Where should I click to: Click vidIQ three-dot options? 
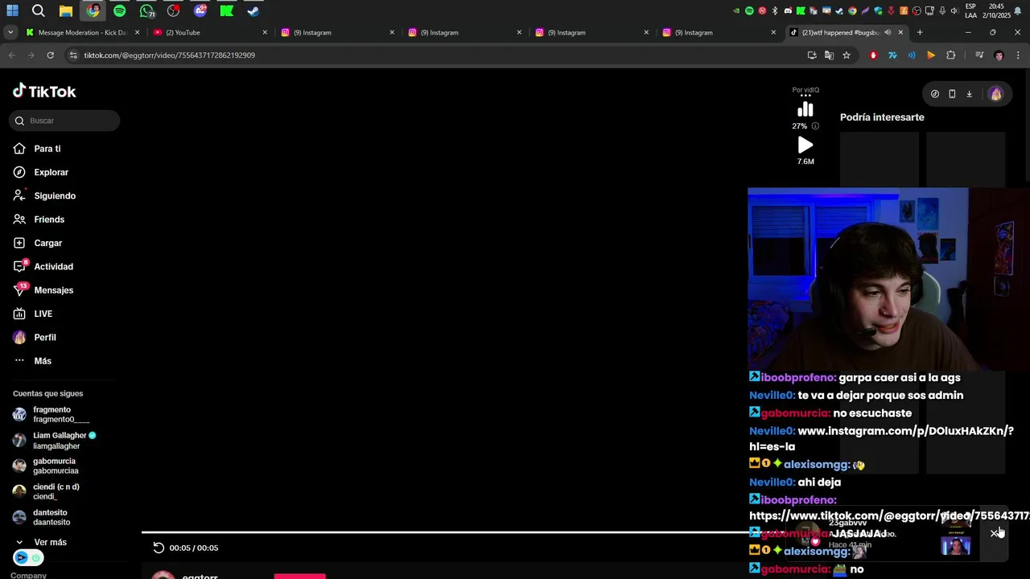click(805, 96)
